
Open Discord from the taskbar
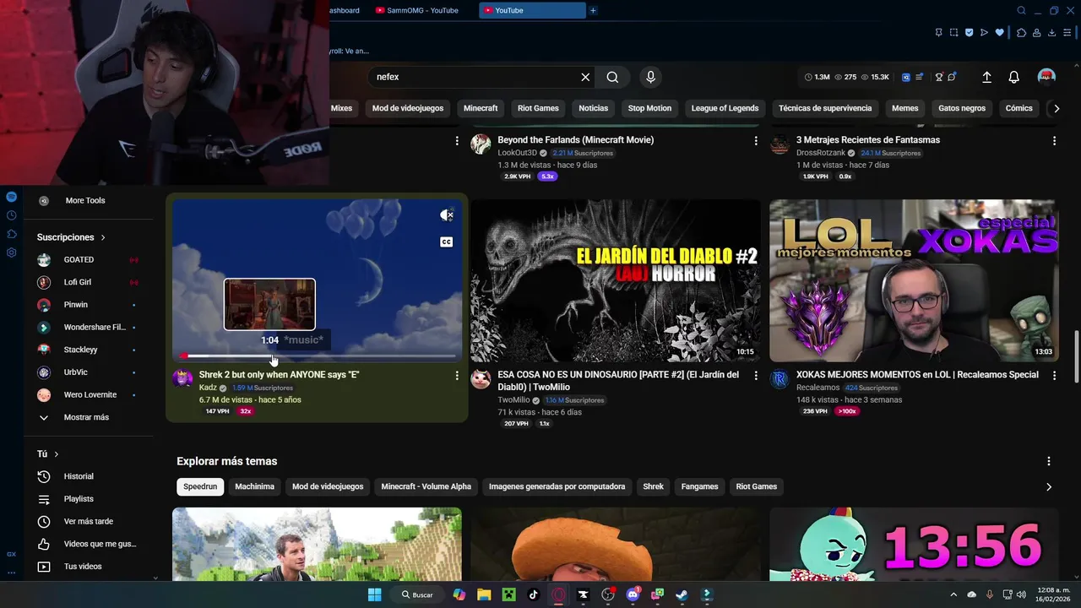633,594
